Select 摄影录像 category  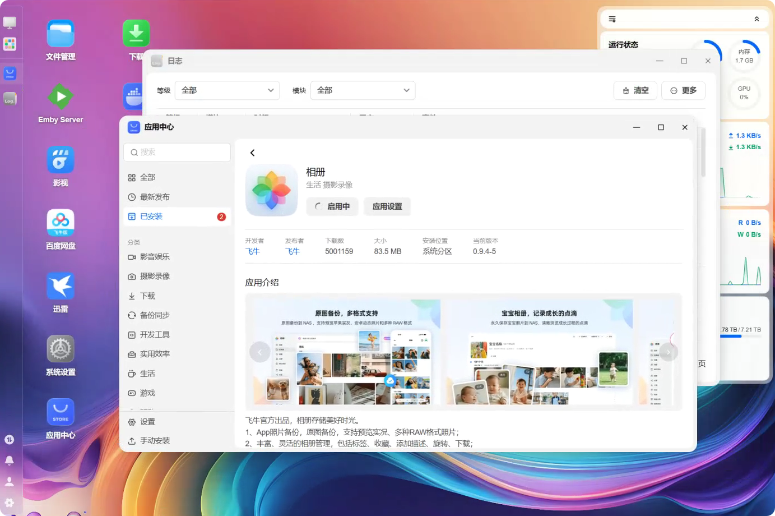pyautogui.click(x=177, y=277)
